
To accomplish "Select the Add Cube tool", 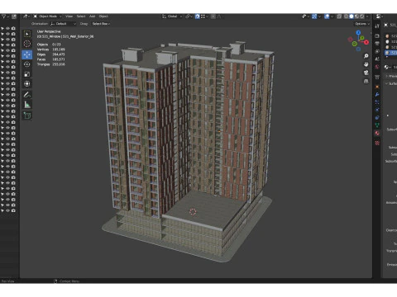I will tap(27, 115).
